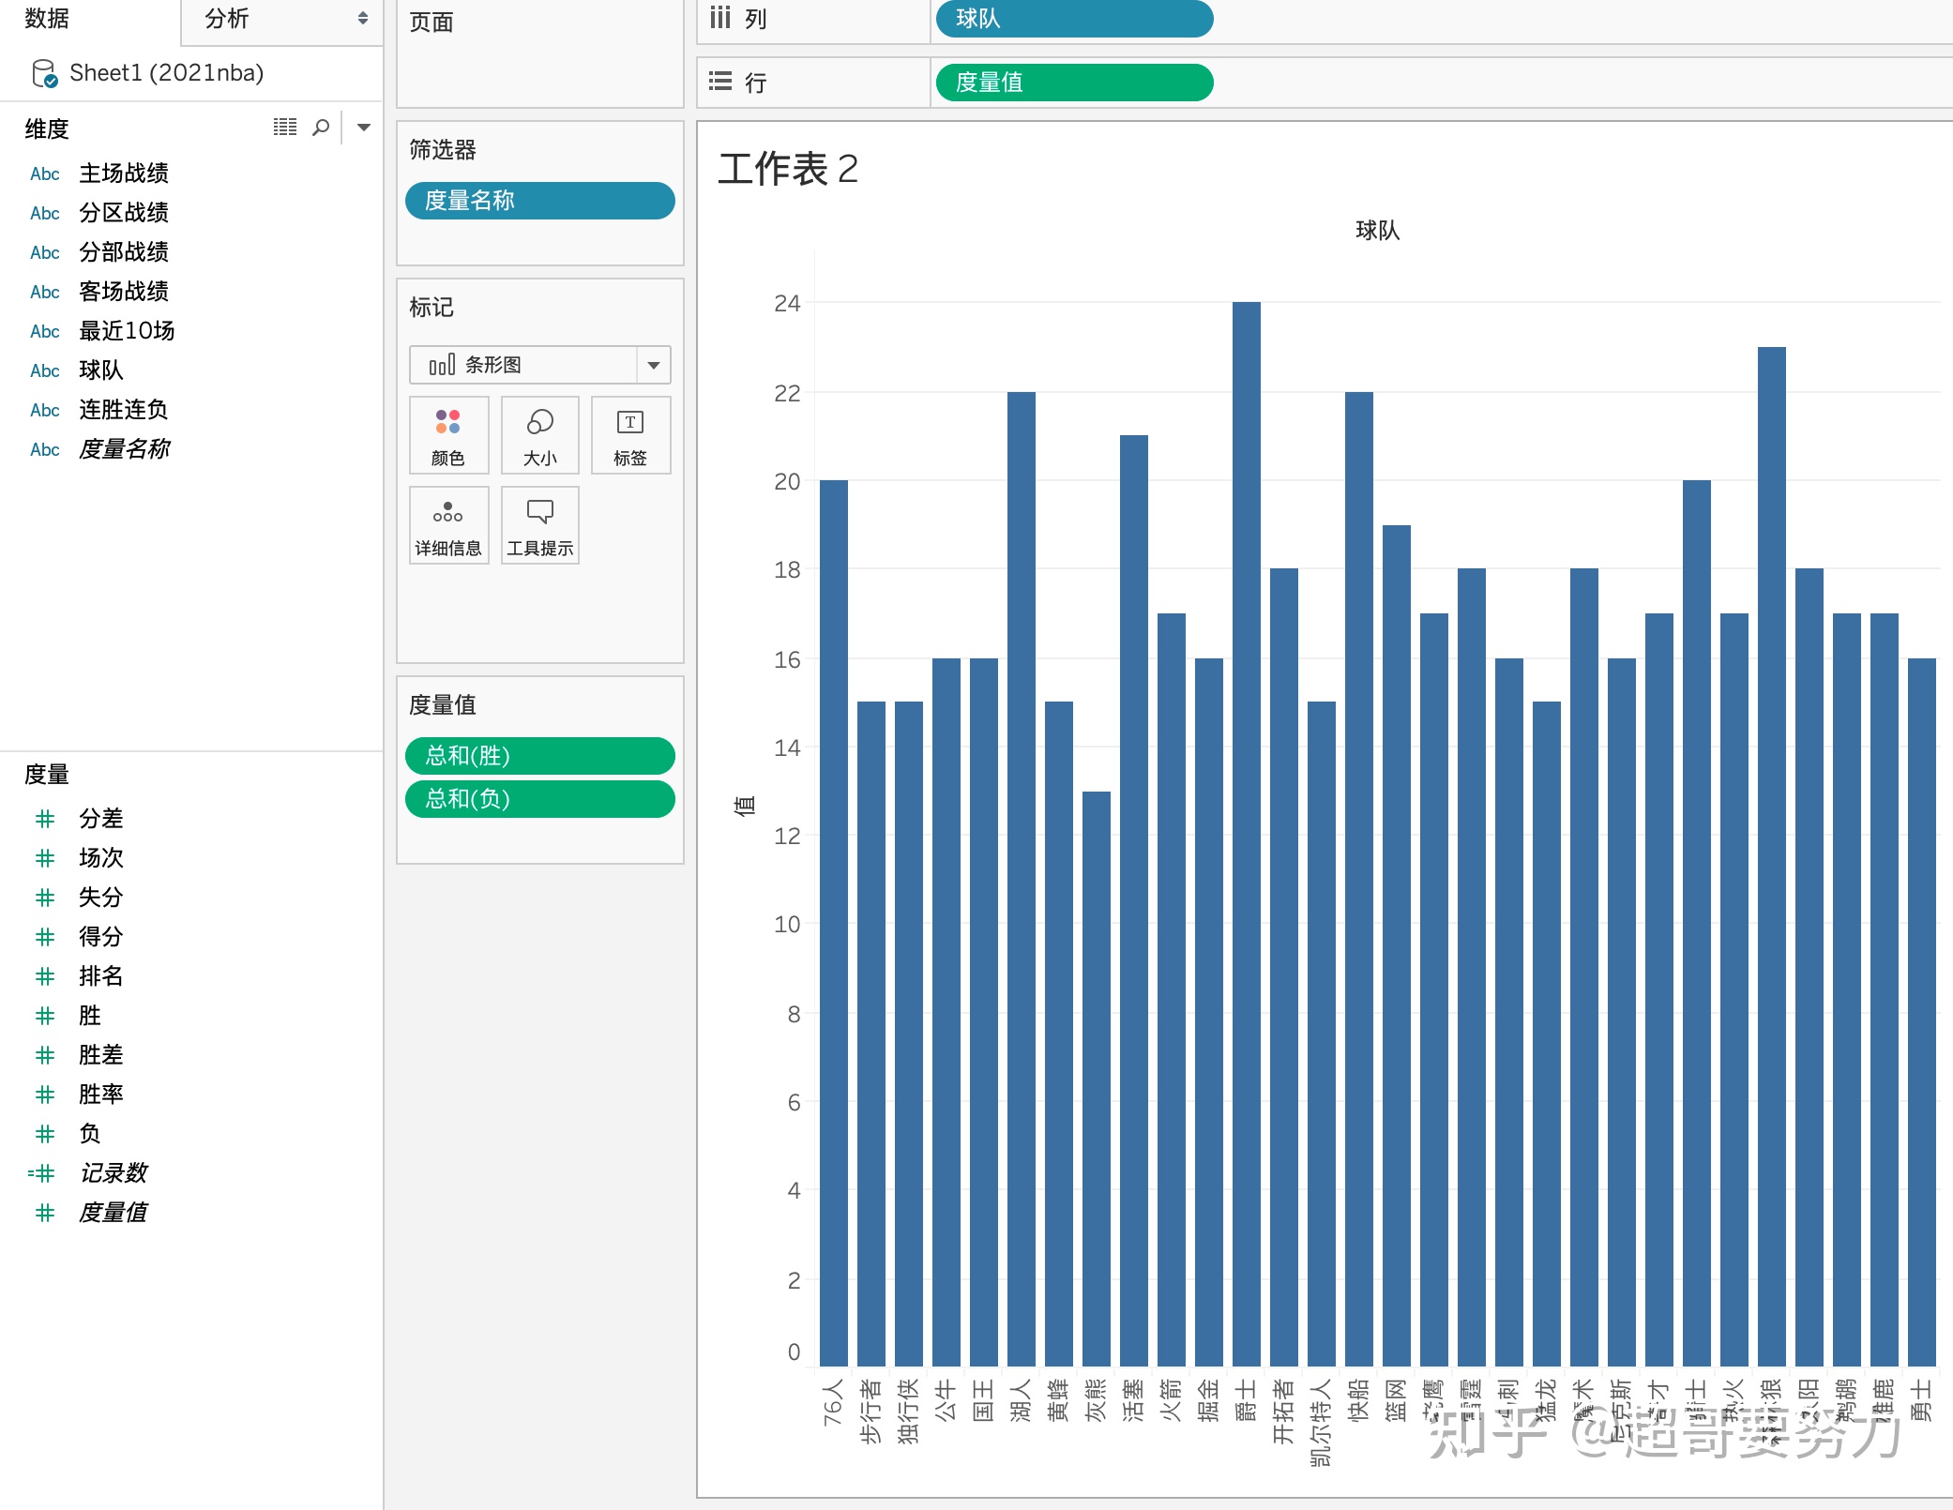Click the 湖人 axis label
The height and width of the screenshot is (1510, 1953).
[x=1022, y=1399]
